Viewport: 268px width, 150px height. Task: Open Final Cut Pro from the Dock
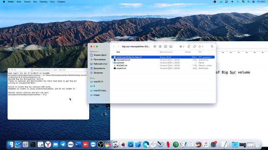pyautogui.click(x=108, y=145)
